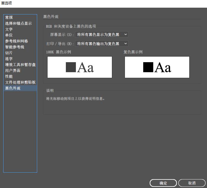
Task: Switch to 增效工具和暂存盘 preferences
Action: click(20, 65)
